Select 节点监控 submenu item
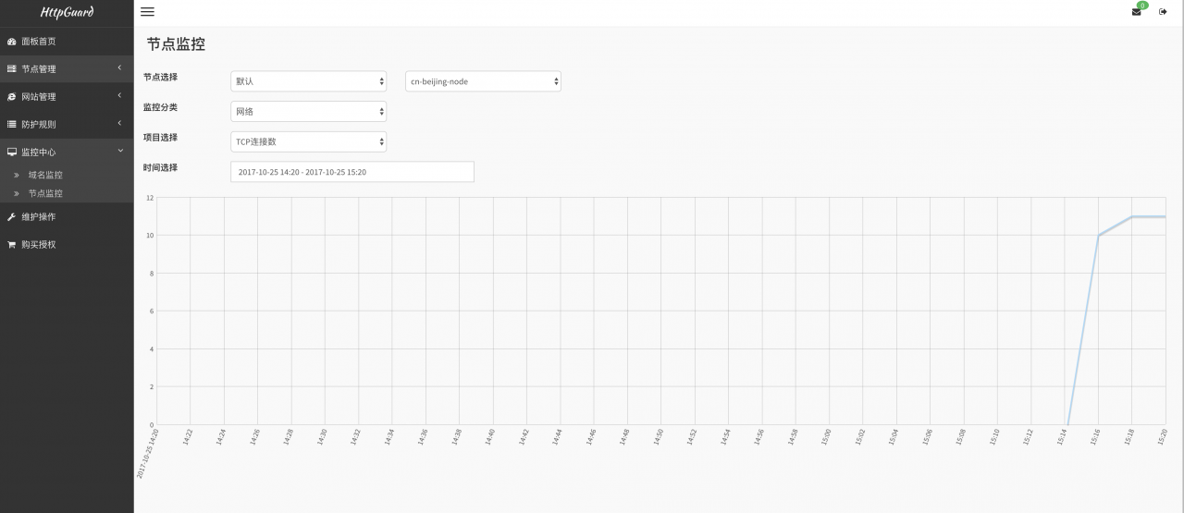The image size is (1184, 513). (x=45, y=193)
